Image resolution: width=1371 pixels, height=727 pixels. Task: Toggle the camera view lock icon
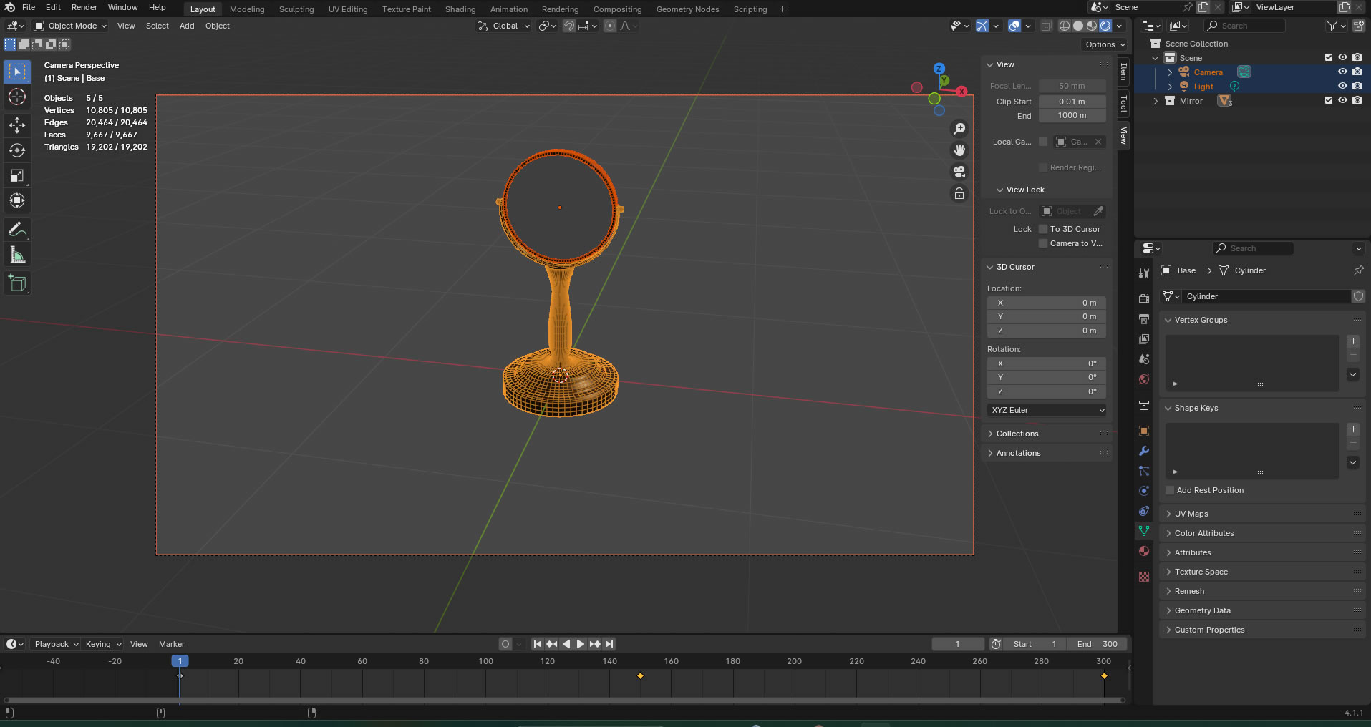point(959,194)
